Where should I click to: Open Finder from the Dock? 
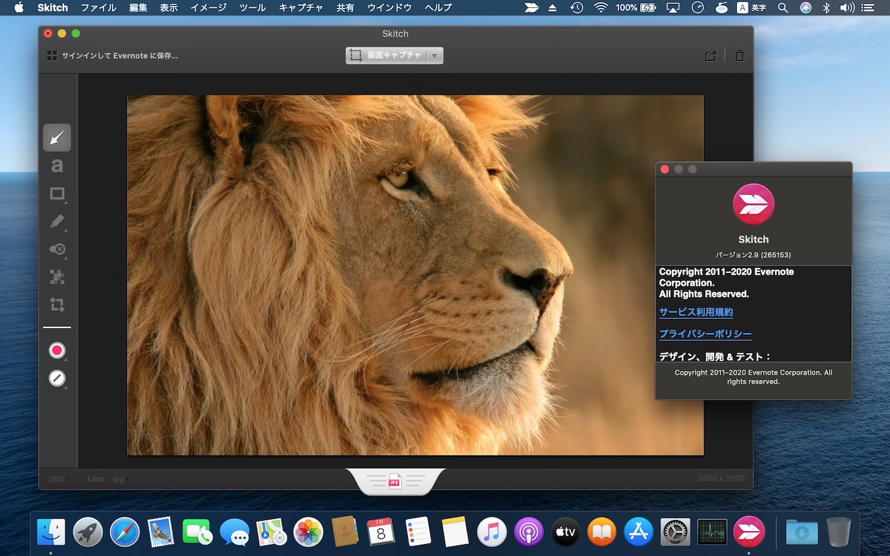[x=51, y=532]
